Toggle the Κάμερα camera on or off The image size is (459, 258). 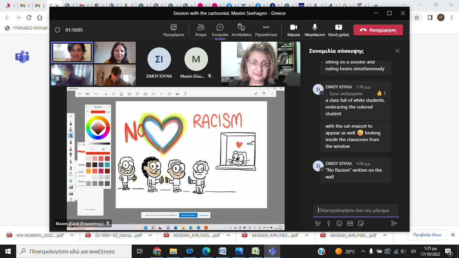pos(294,30)
